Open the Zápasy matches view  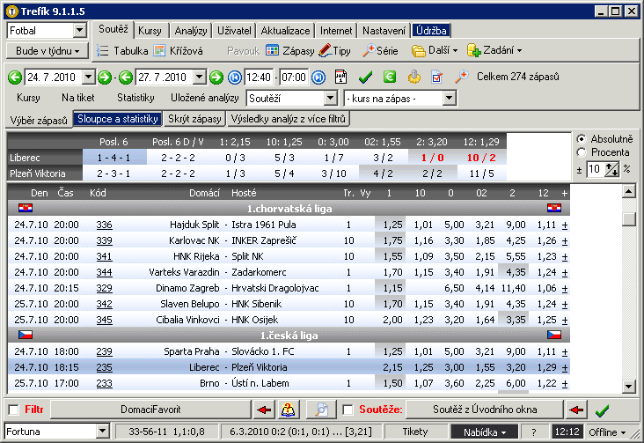click(290, 50)
